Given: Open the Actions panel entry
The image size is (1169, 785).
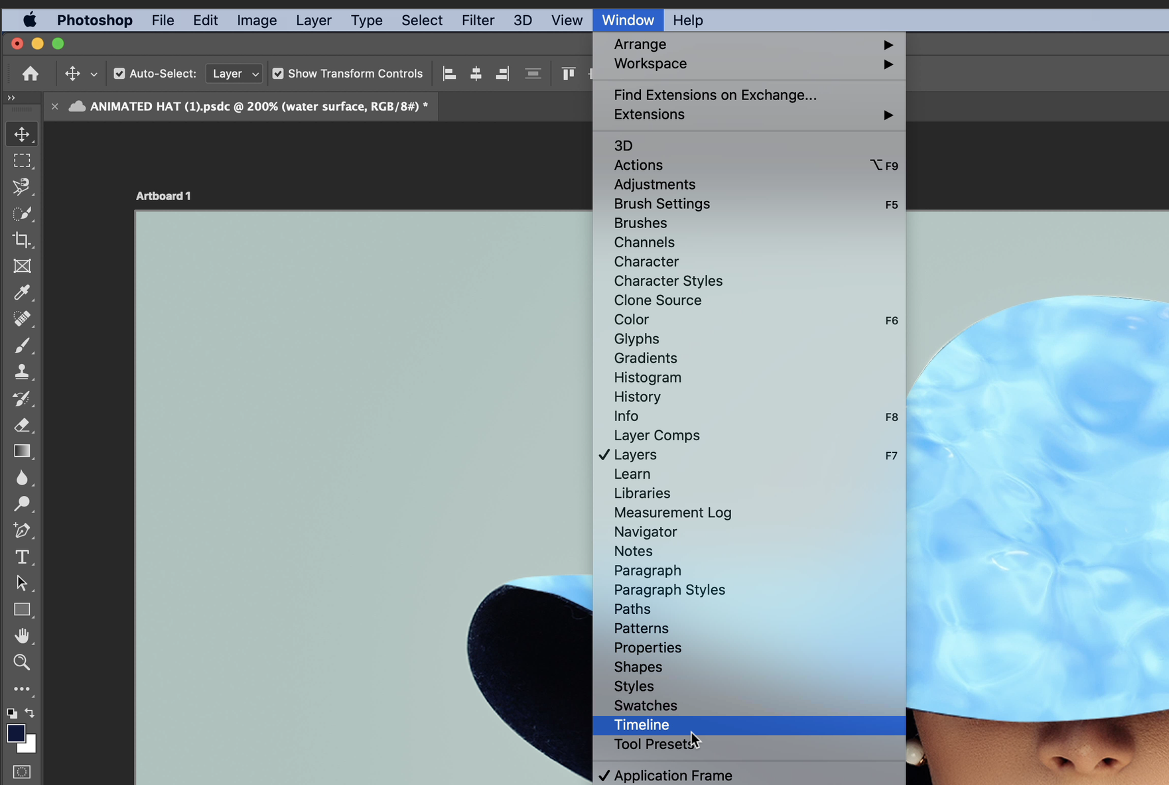Looking at the screenshot, I should click(x=749, y=165).
